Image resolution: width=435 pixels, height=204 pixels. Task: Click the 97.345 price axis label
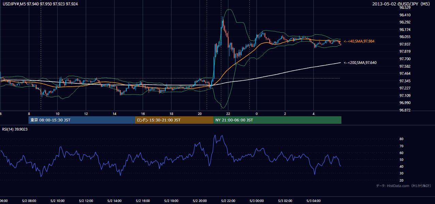405,81
